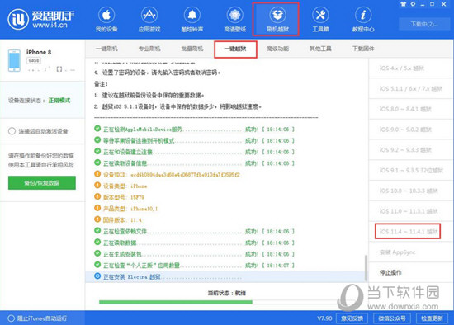Viewport: 454px width, 325px height.
Task: Switch to the 一键刷机 tab
Action: (x=106, y=49)
